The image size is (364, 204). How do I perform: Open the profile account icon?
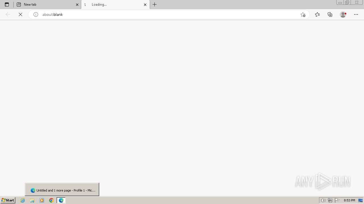pos(343,14)
